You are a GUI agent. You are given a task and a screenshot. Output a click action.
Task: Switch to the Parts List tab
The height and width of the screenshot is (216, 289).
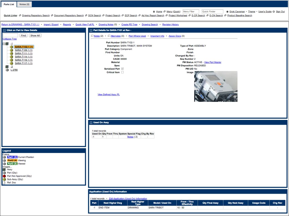click(x=9, y=4)
